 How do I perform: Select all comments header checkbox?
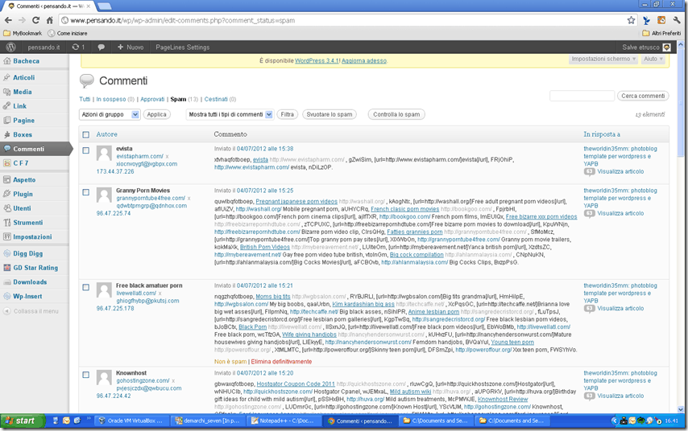86,135
